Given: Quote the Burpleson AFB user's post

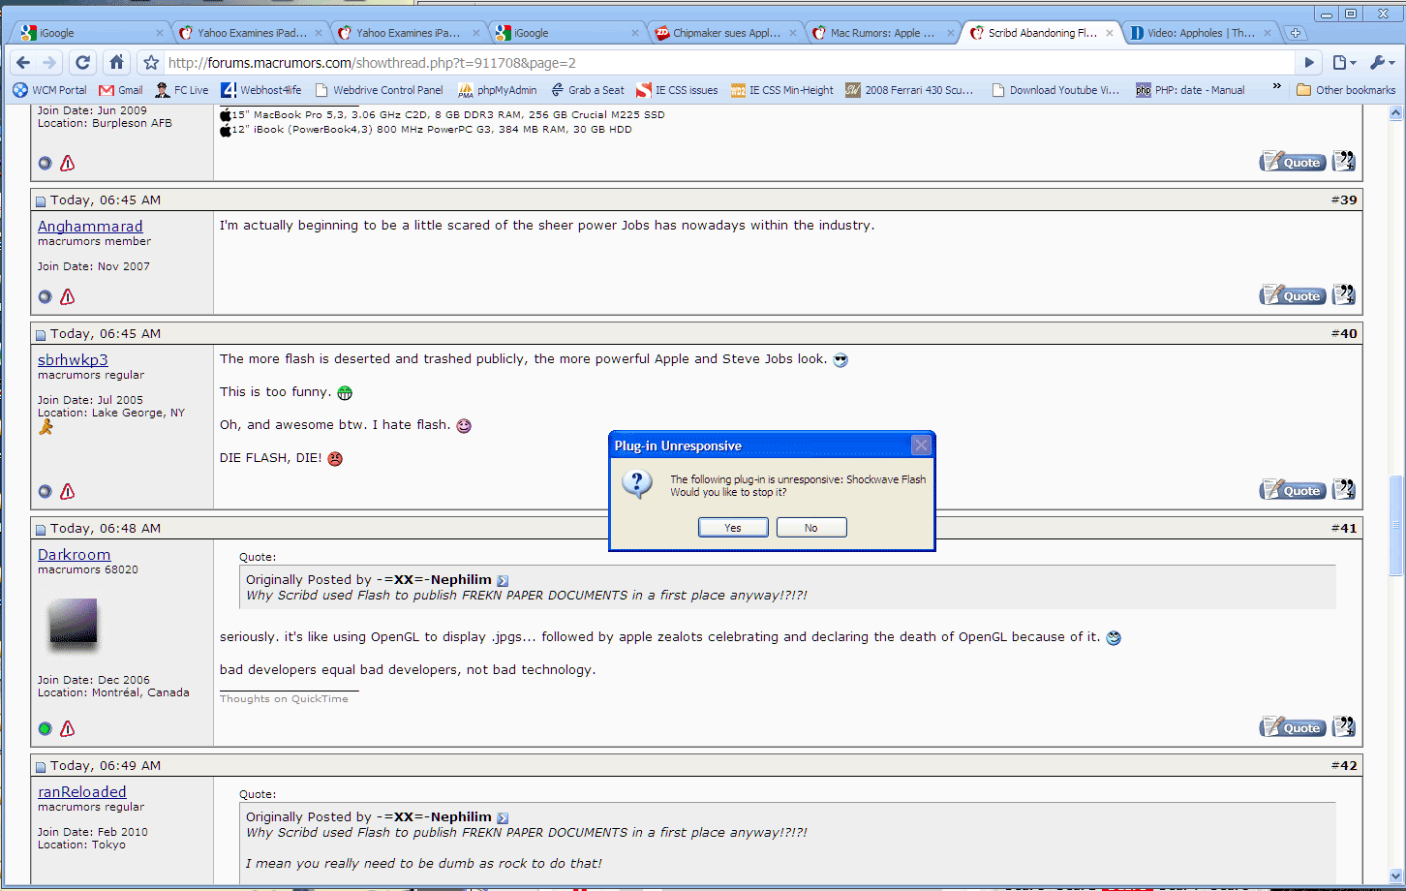Looking at the screenshot, I should 1293,162.
